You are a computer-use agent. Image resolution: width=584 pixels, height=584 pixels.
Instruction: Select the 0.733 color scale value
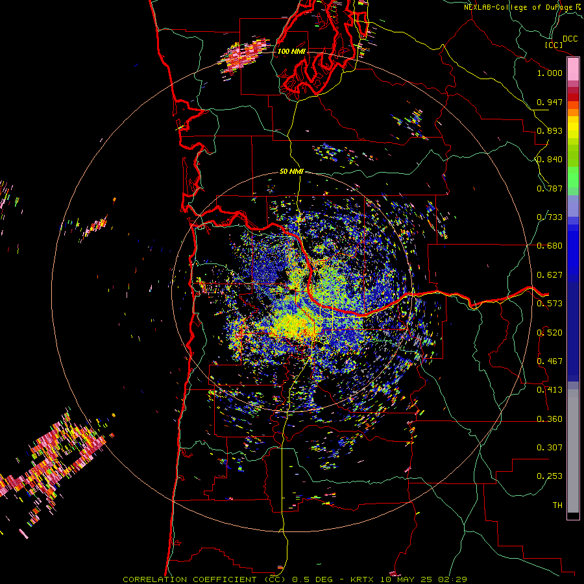(550, 217)
